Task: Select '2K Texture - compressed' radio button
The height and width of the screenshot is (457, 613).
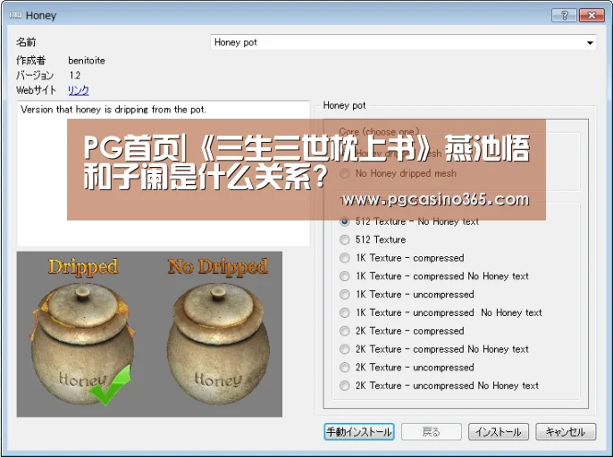Action: pyautogui.click(x=344, y=331)
